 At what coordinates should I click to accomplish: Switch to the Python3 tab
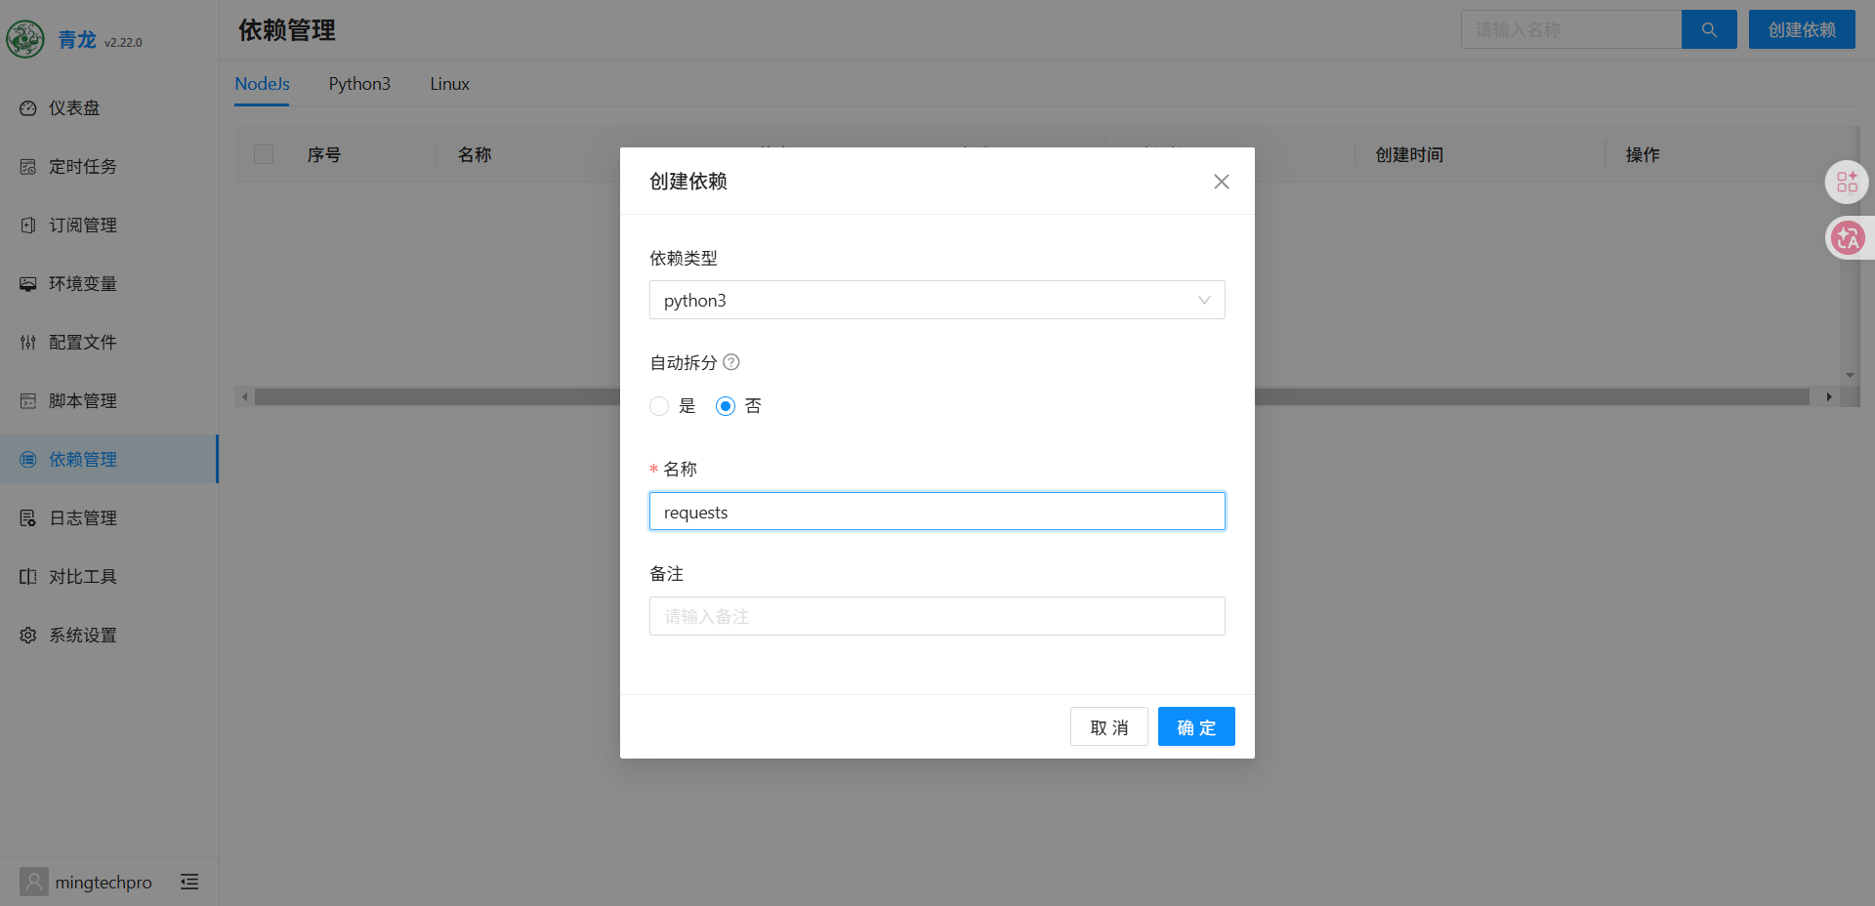click(x=359, y=84)
